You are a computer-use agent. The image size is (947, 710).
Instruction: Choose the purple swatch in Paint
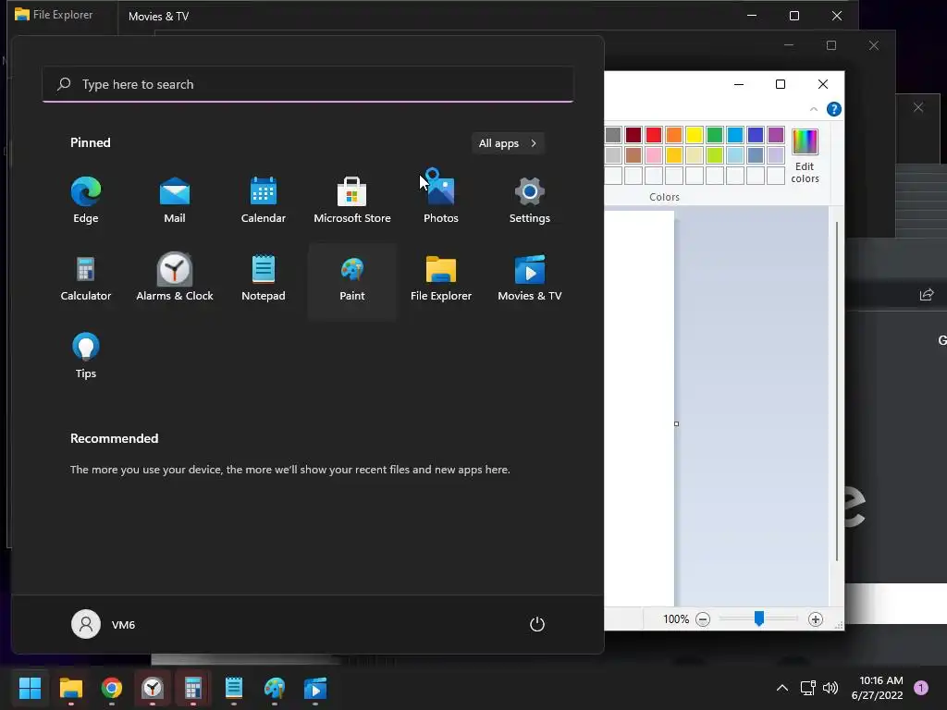tap(776, 135)
